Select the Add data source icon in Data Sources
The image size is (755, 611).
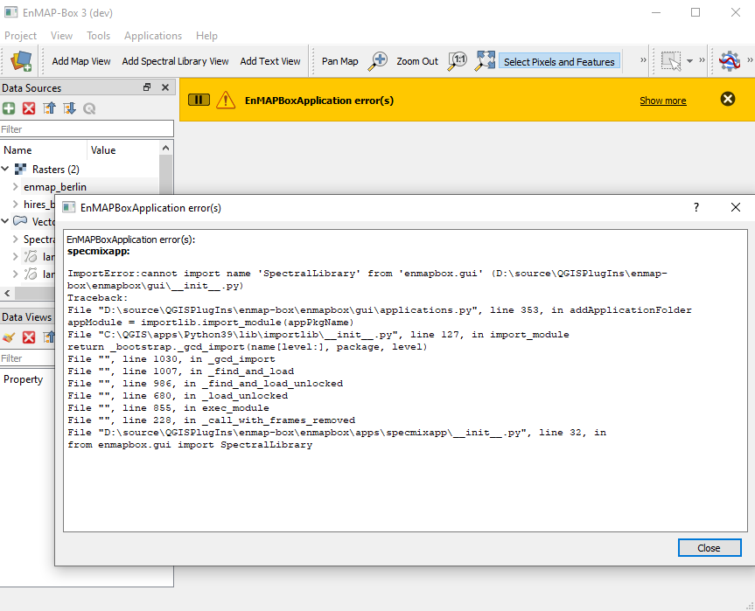(8, 108)
